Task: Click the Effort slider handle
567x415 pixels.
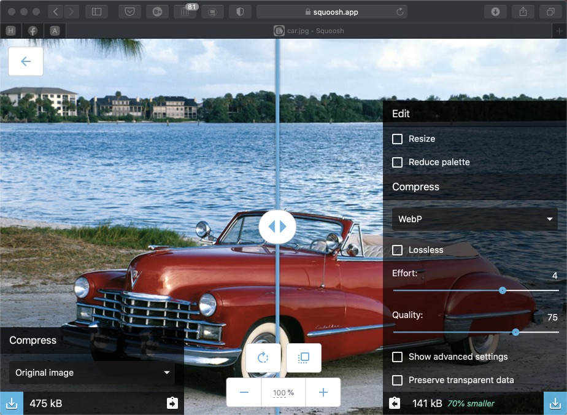Action: (503, 290)
